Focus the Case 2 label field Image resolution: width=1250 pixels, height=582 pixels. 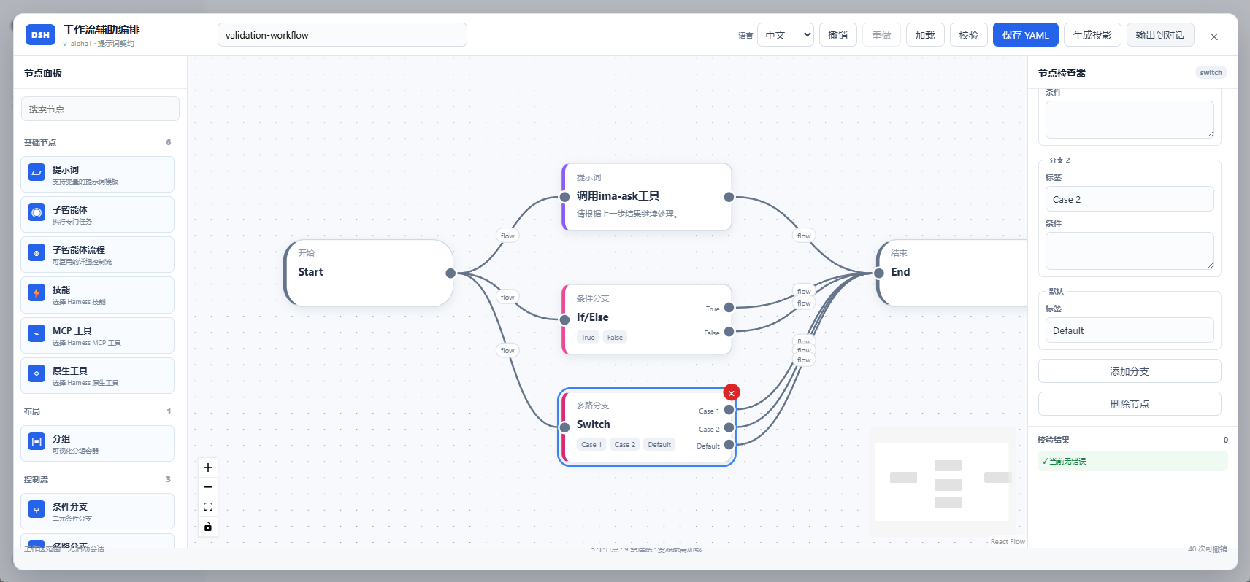tap(1130, 199)
